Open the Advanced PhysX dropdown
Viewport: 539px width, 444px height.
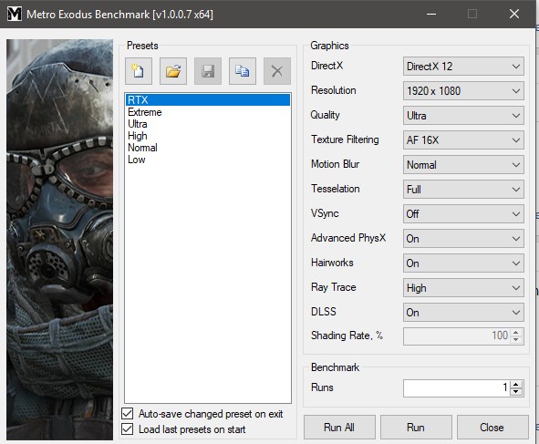point(463,239)
